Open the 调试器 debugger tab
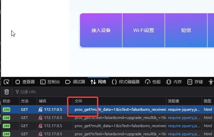The width and height of the screenshot is (214, 137). pos(75,82)
